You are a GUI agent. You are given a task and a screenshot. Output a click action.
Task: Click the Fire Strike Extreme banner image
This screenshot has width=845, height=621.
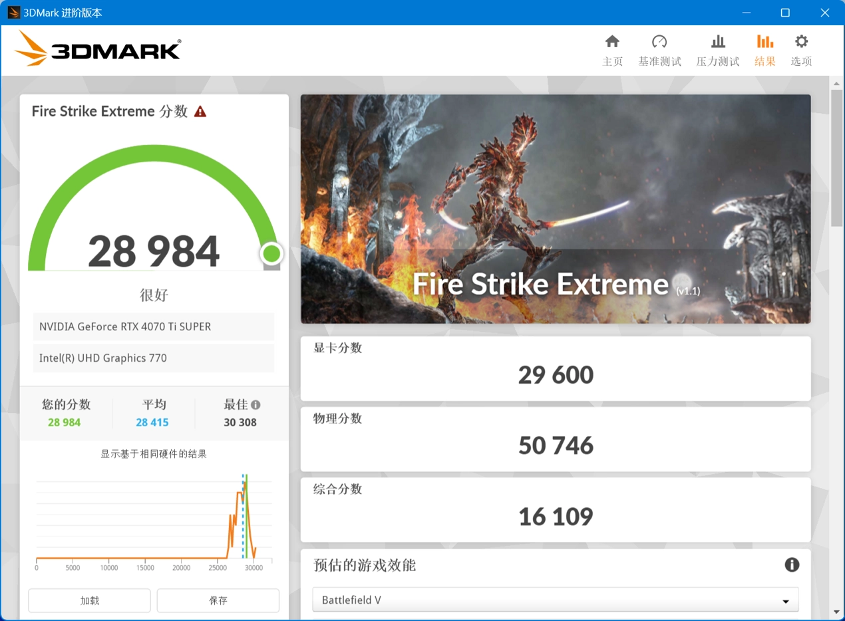555,209
